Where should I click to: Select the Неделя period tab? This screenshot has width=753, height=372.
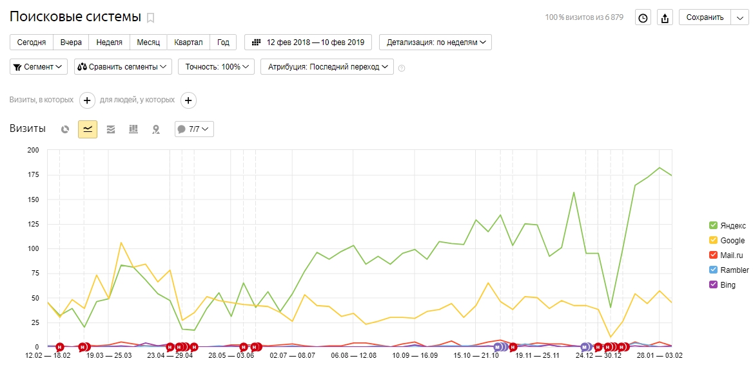(x=110, y=42)
